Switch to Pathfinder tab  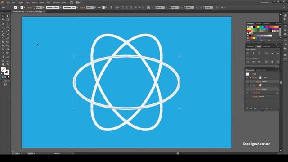(x=266, y=47)
